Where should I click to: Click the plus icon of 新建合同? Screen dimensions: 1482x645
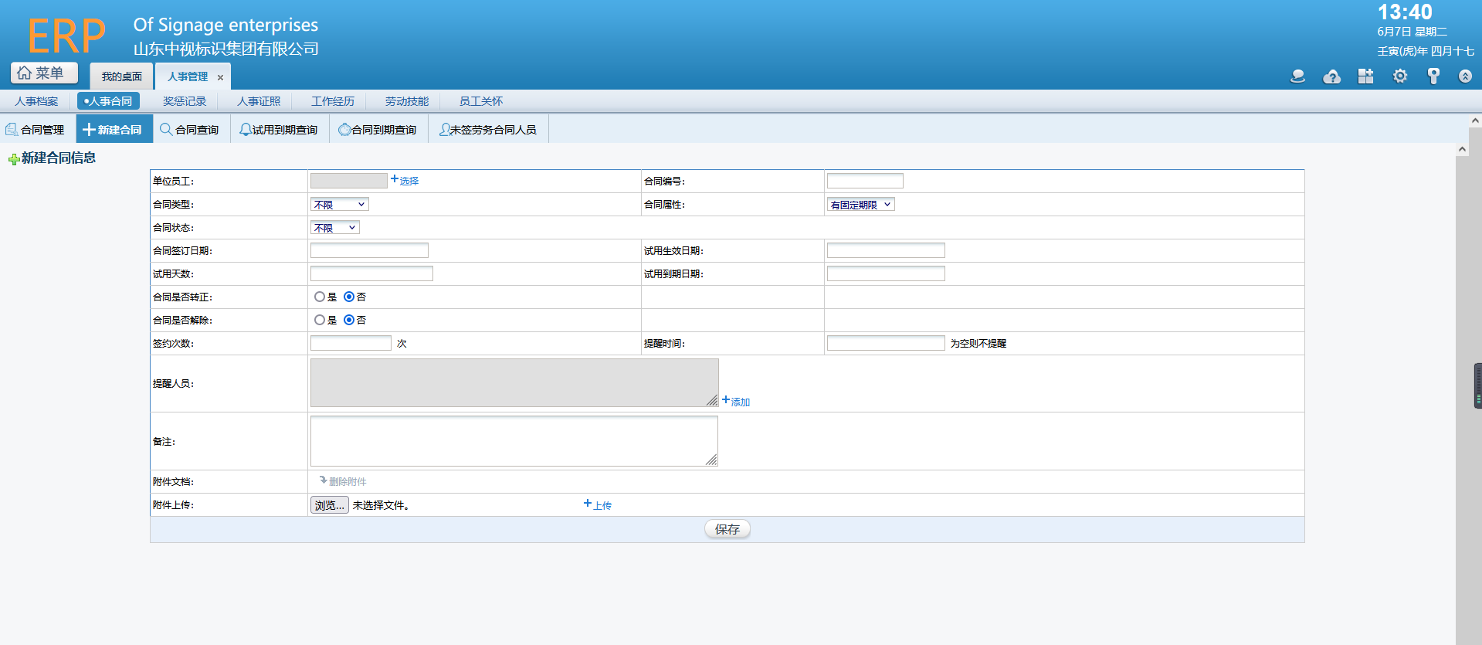coord(89,129)
